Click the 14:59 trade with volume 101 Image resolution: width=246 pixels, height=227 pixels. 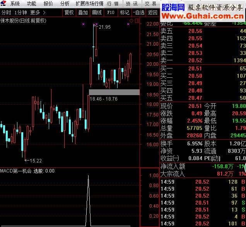[203, 224]
